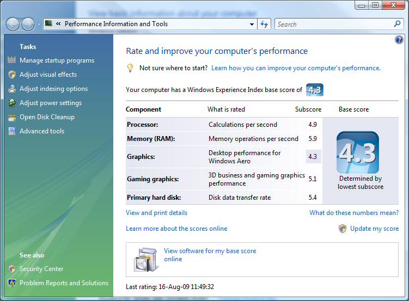Click the Adjust visual effects shield icon
The width and height of the screenshot is (409, 301).
[x=12, y=75]
